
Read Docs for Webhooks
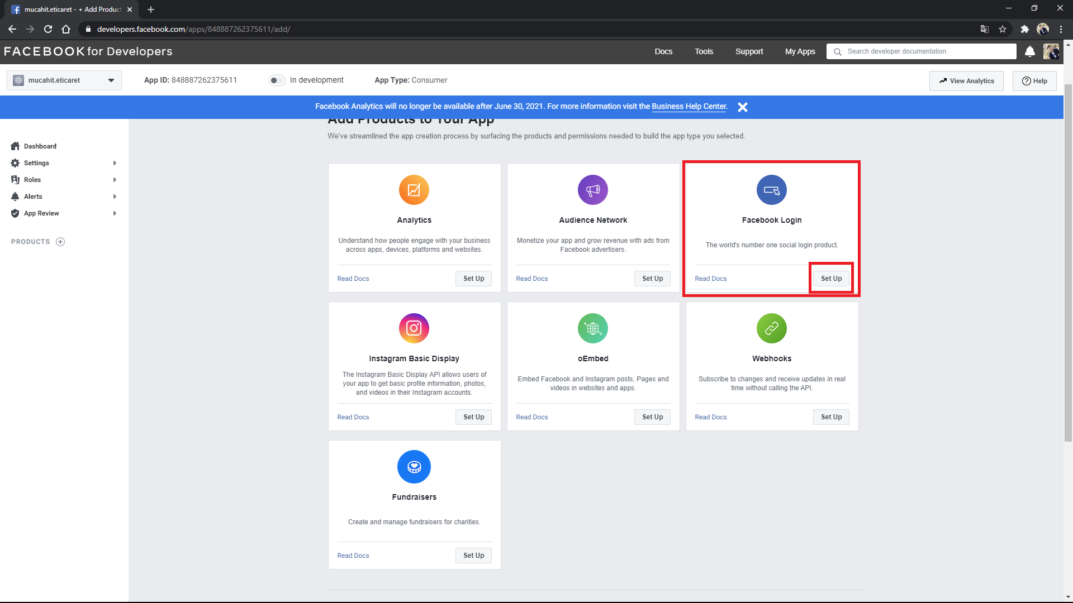(x=711, y=417)
